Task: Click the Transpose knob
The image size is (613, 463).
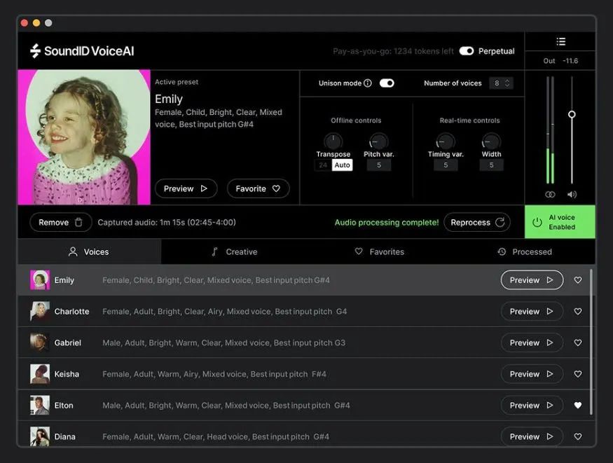Action: coord(333,141)
